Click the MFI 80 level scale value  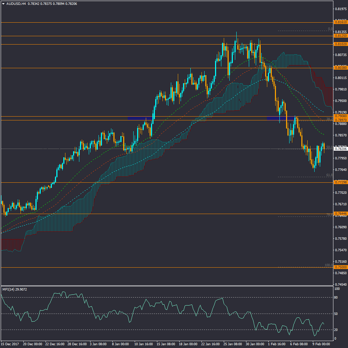337,298
